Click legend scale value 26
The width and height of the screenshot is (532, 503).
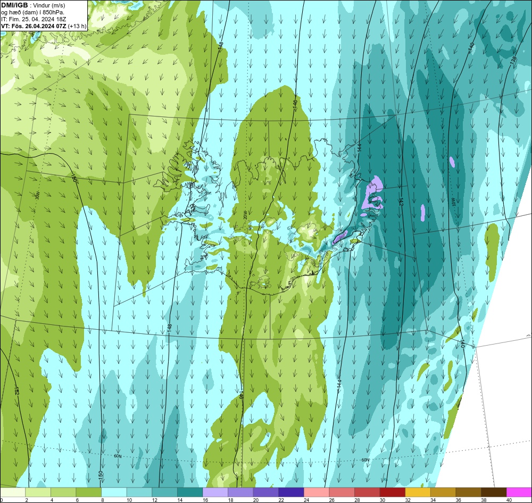pyautogui.click(x=332, y=500)
